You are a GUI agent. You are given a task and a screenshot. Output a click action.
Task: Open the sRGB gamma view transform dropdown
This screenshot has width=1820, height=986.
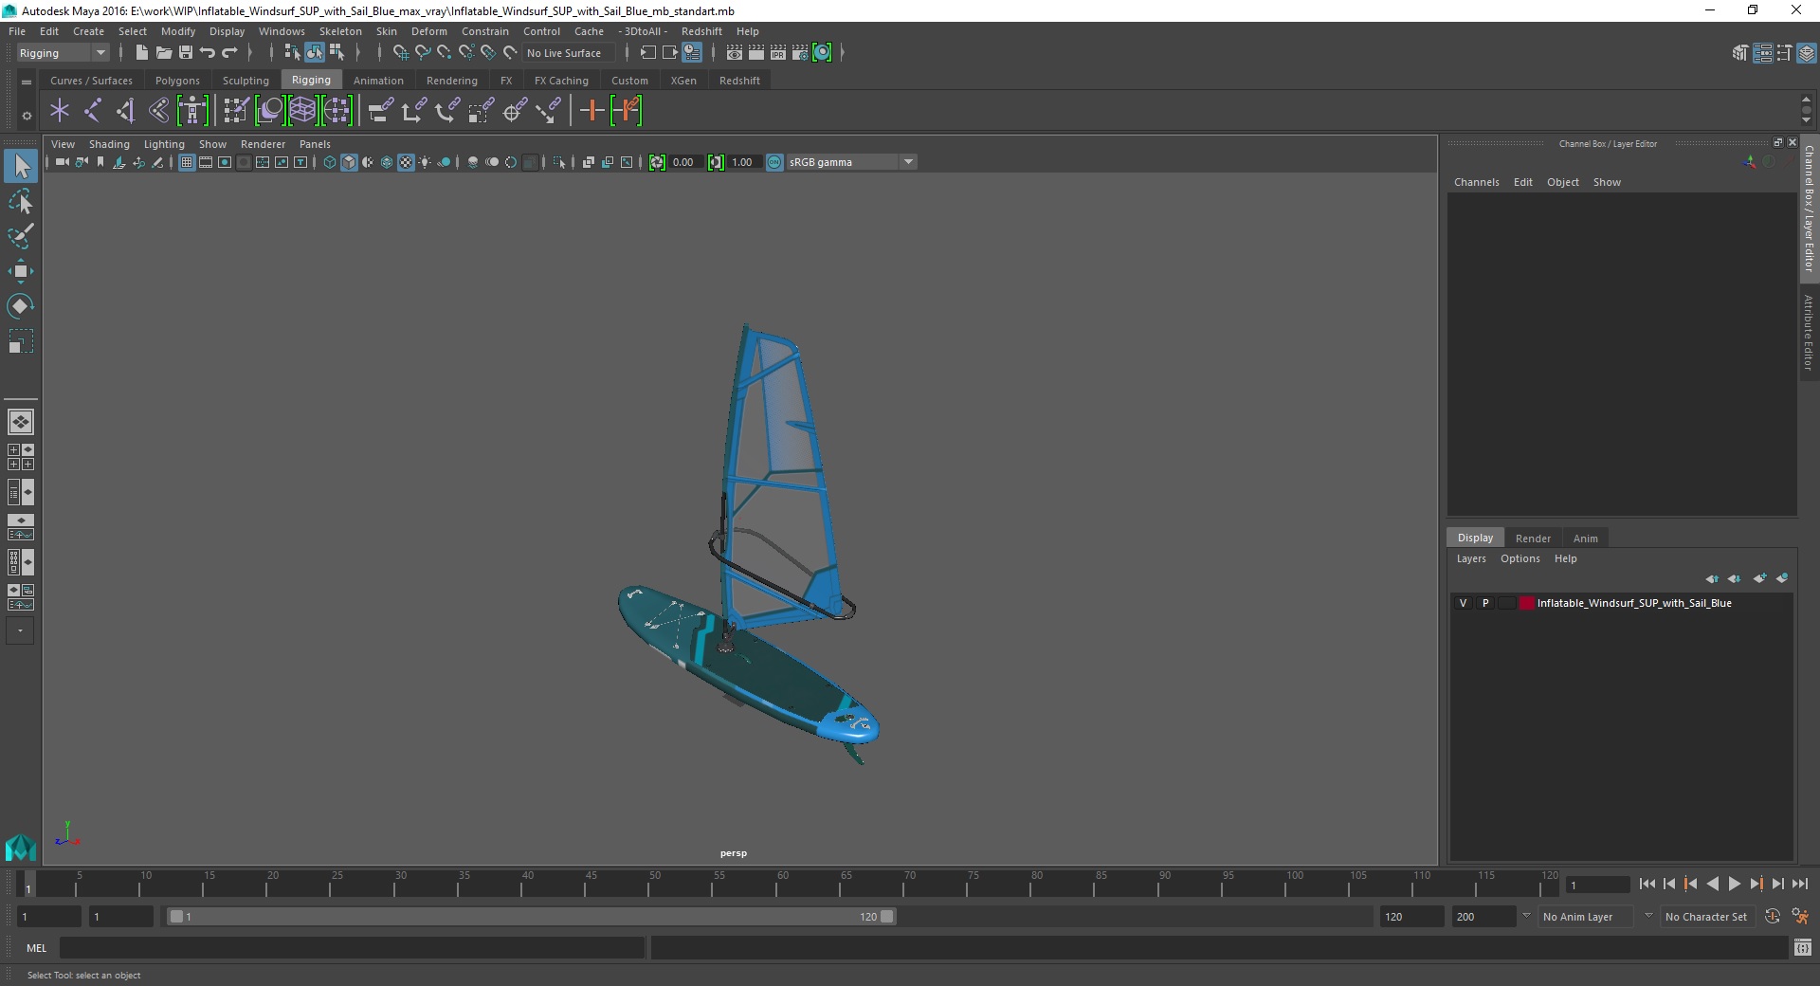point(852,162)
